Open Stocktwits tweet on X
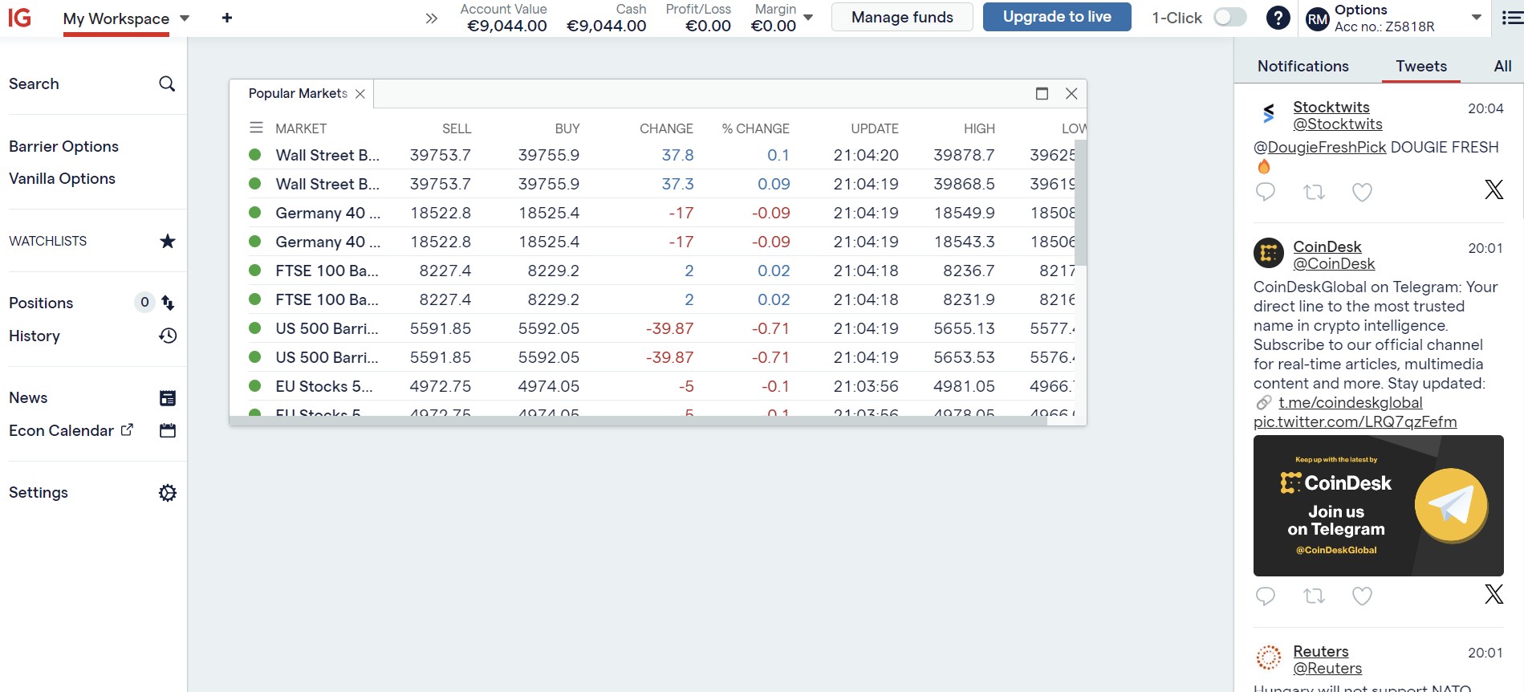Screen dimensions: 1524x692 [x=1494, y=189]
